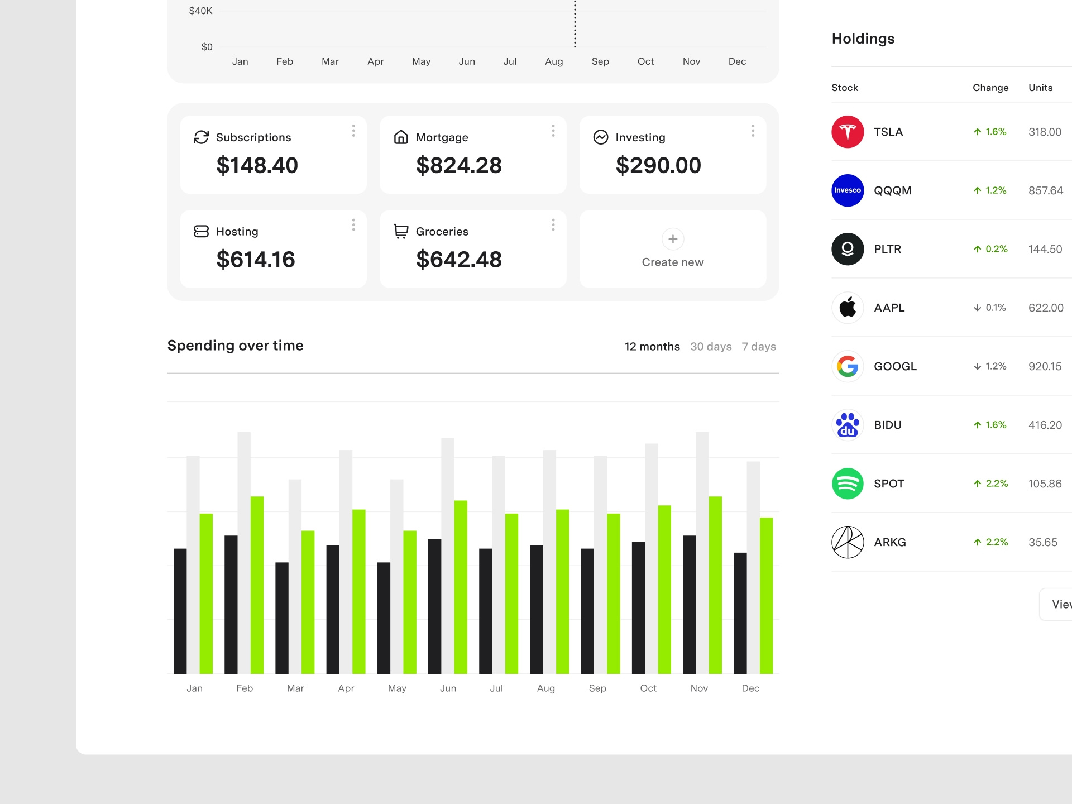
Task: Switch spending chart to 30 days
Action: [711, 347]
